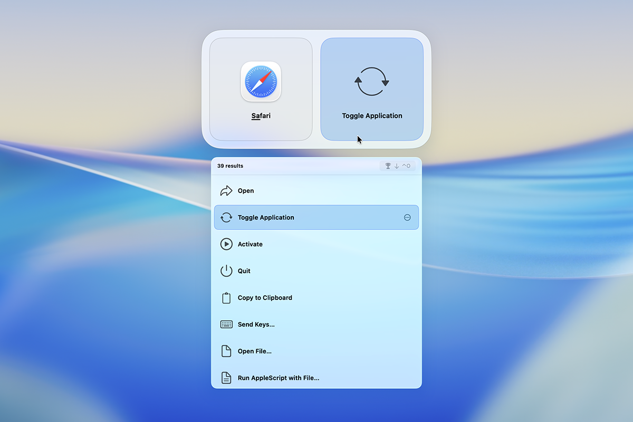This screenshot has height=422, width=633.
Task: Click the Quit power icon
Action: 226,271
